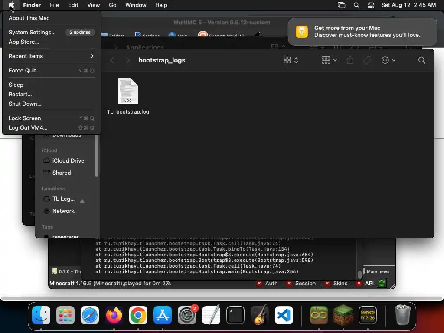Click the log console scrollbar thumb
Screen dimensions: 444x333
(359, 274)
